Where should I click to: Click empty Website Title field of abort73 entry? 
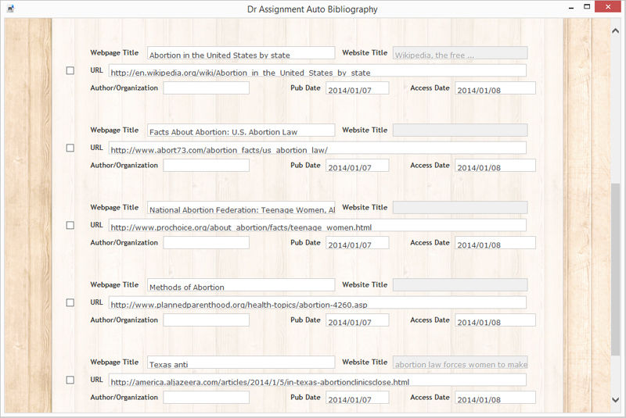click(x=460, y=130)
